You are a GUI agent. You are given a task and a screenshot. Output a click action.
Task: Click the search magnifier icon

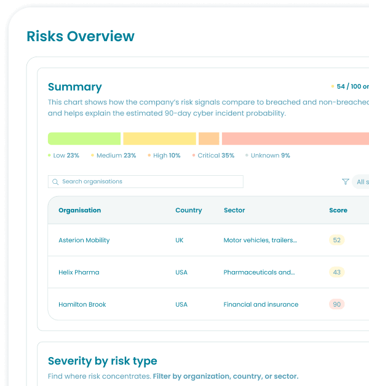pos(55,182)
